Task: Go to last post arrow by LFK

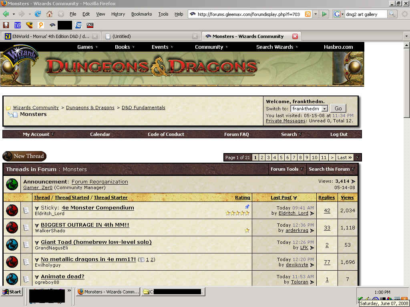Action: click(312, 248)
